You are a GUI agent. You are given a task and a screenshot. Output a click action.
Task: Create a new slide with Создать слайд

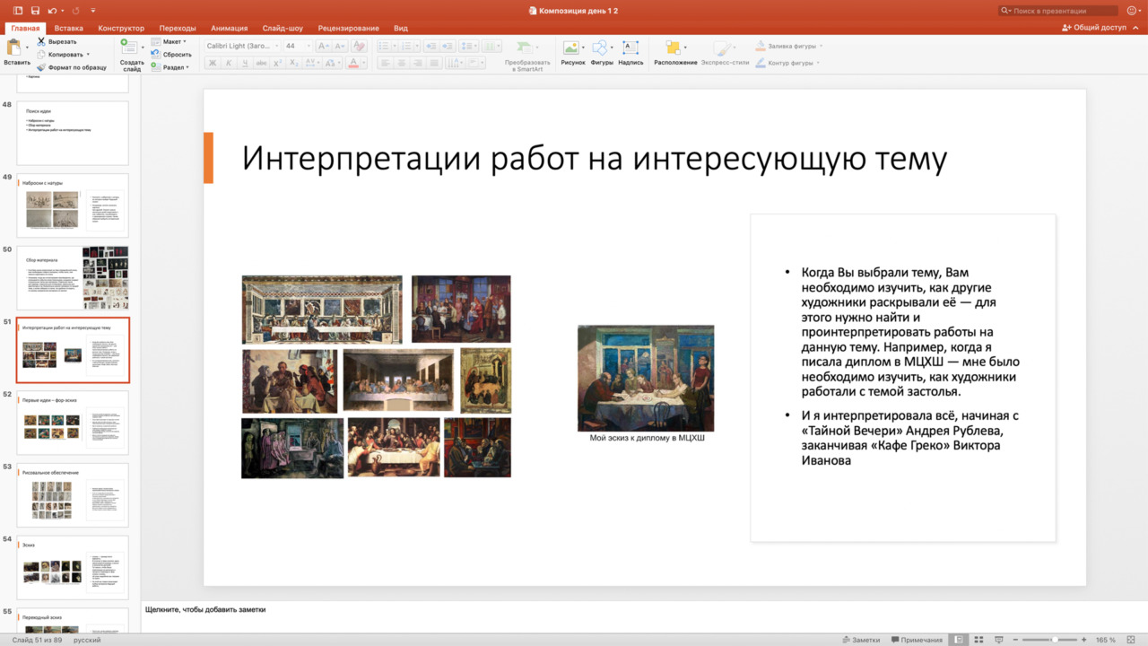click(x=132, y=56)
